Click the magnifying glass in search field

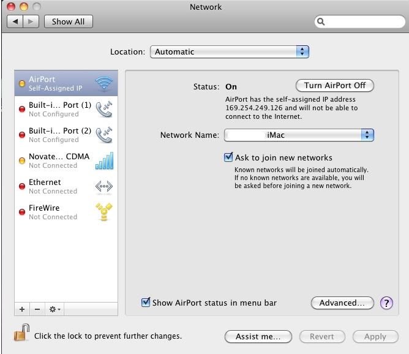point(321,21)
